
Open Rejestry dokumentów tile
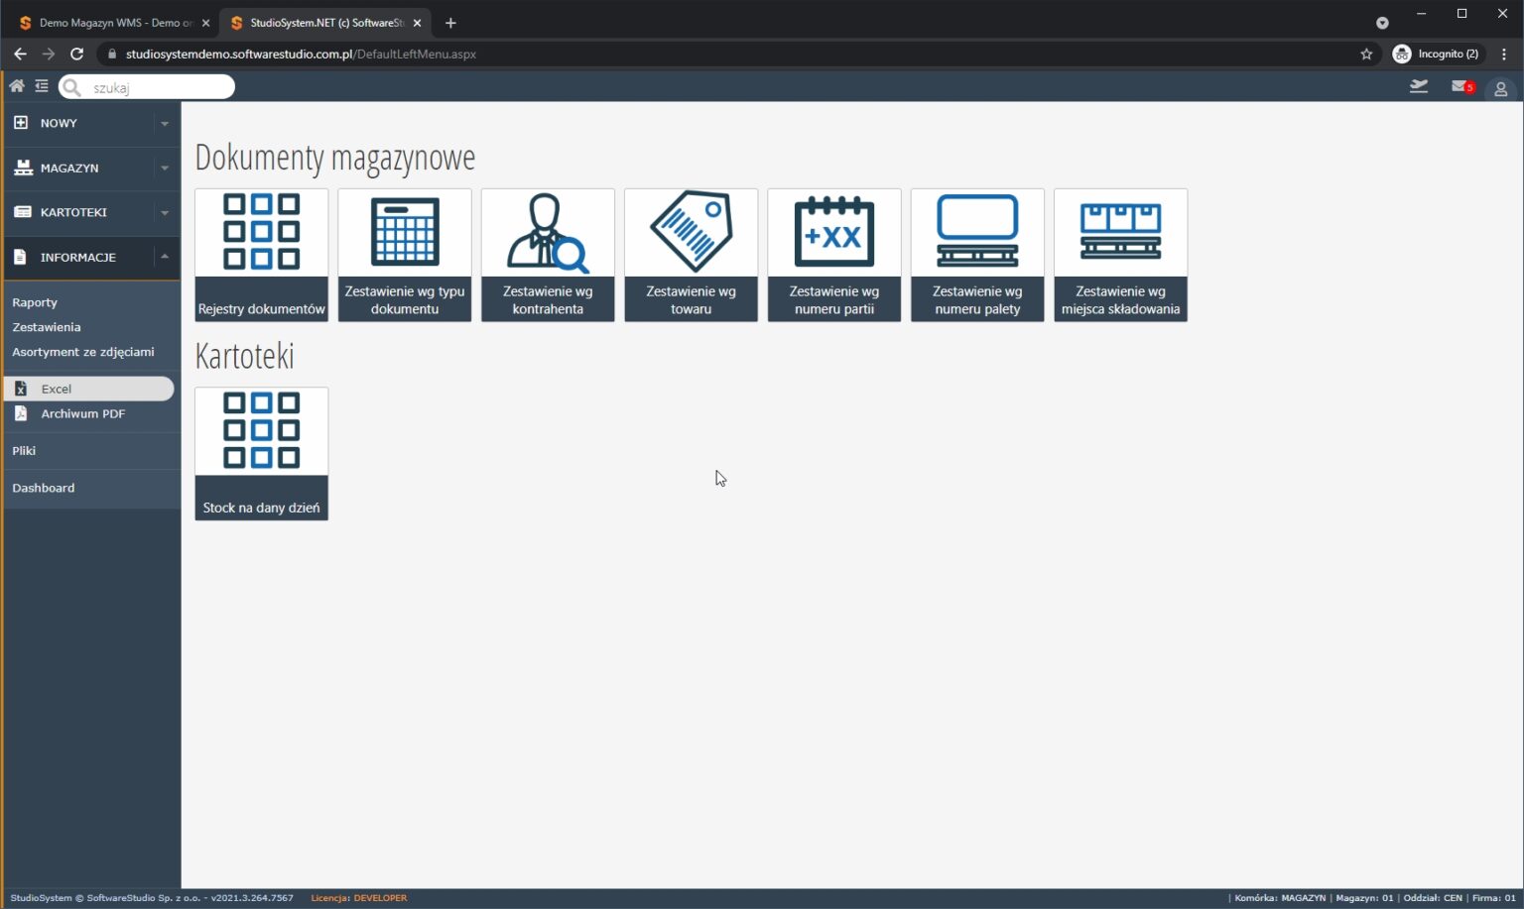261,255
